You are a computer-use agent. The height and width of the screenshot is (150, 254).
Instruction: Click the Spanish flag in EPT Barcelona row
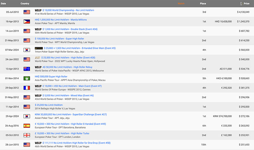pos(27,126)
